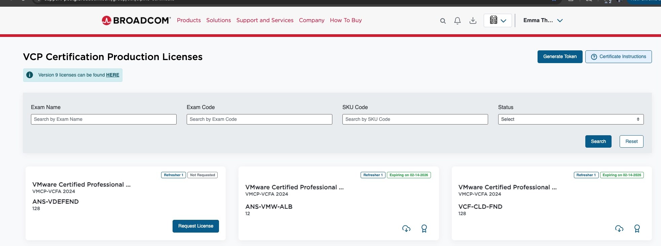Click the VCP Certification Production Licenses heading
The width and height of the screenshot is (661, 246).
[113, 57]
